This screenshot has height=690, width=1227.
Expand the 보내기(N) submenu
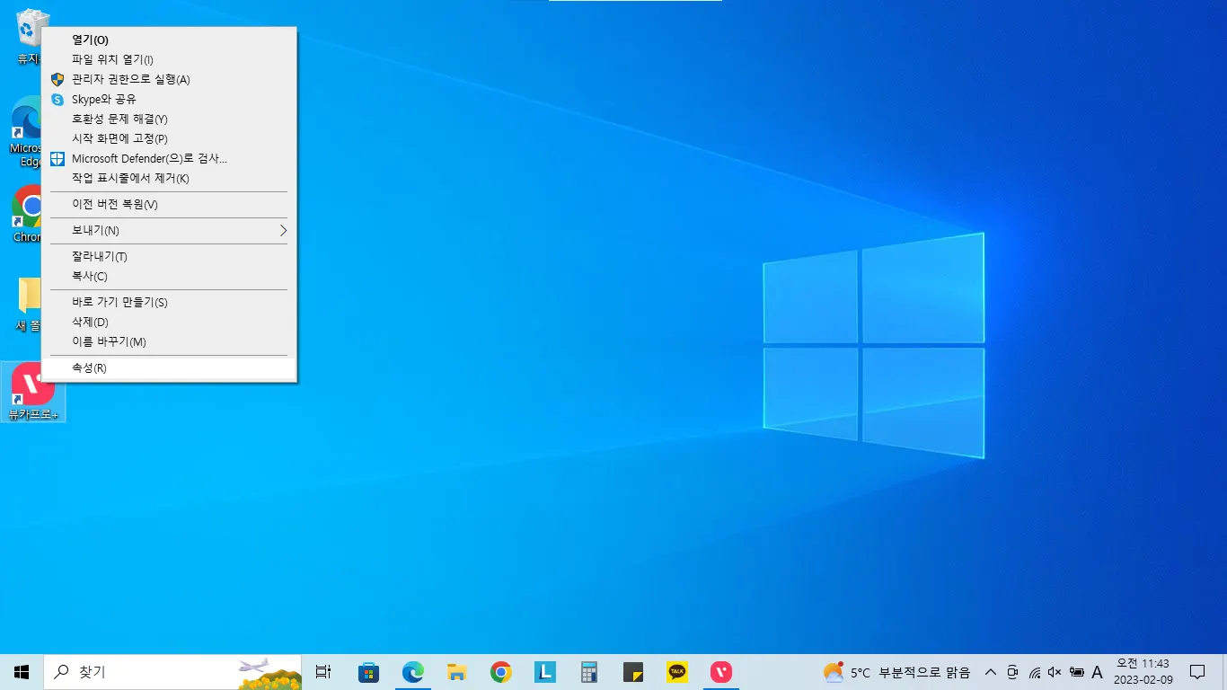pos(169,231)
